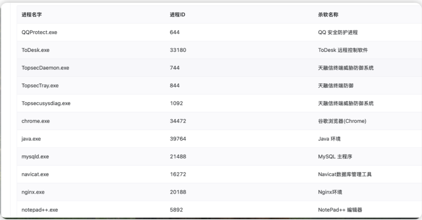422x220 pixels.
Task: Select process ID 5892
Action: point(176,210)
